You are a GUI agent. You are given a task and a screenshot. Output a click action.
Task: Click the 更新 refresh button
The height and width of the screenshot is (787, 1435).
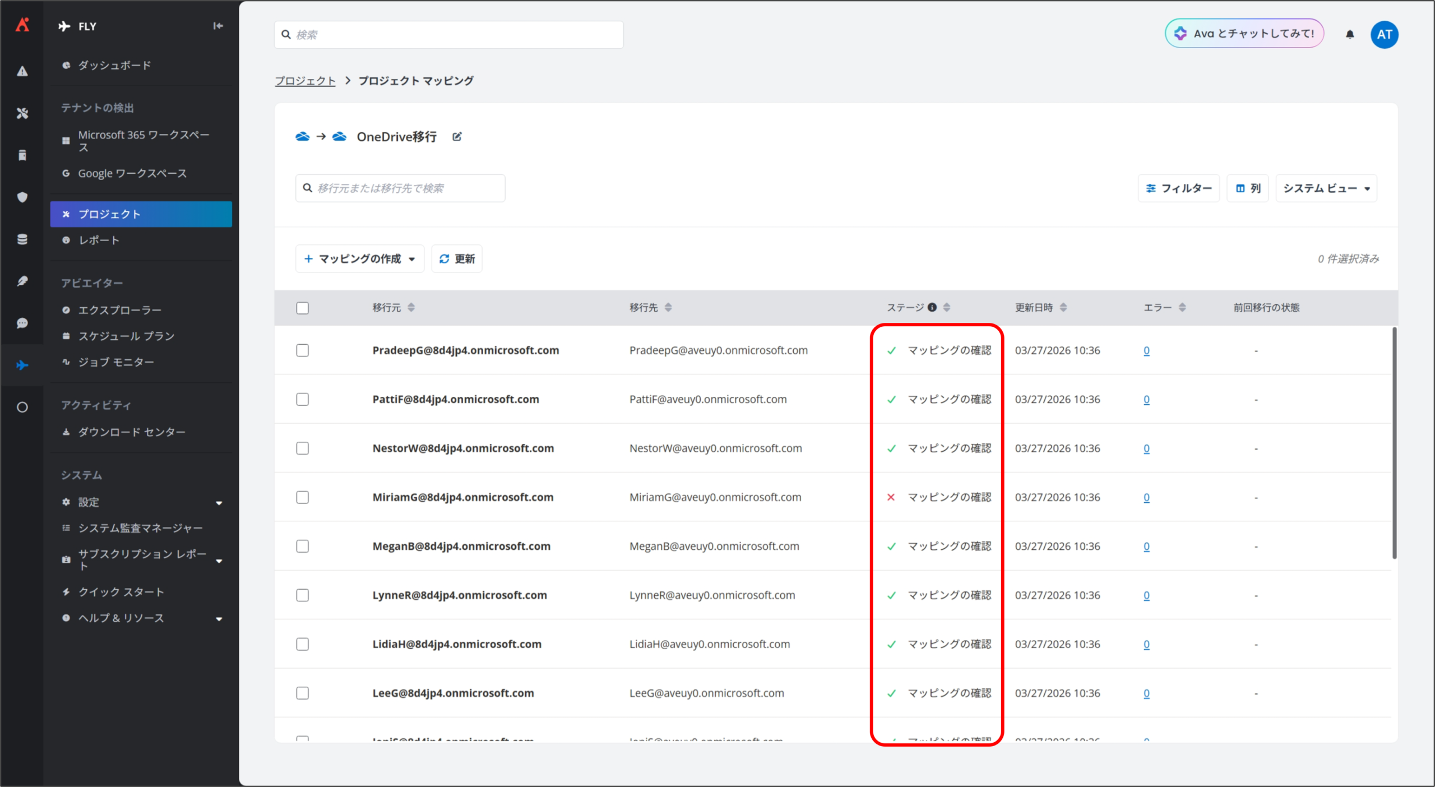(x=457, y=259)
